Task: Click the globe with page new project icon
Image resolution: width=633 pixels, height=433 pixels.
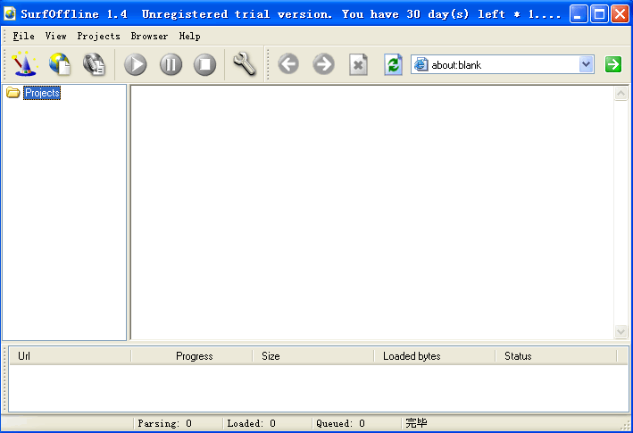Action: pos(59,63)
